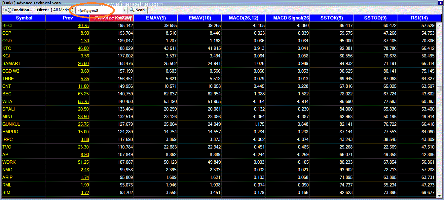Select the CCP symbol

pos(7,33)
